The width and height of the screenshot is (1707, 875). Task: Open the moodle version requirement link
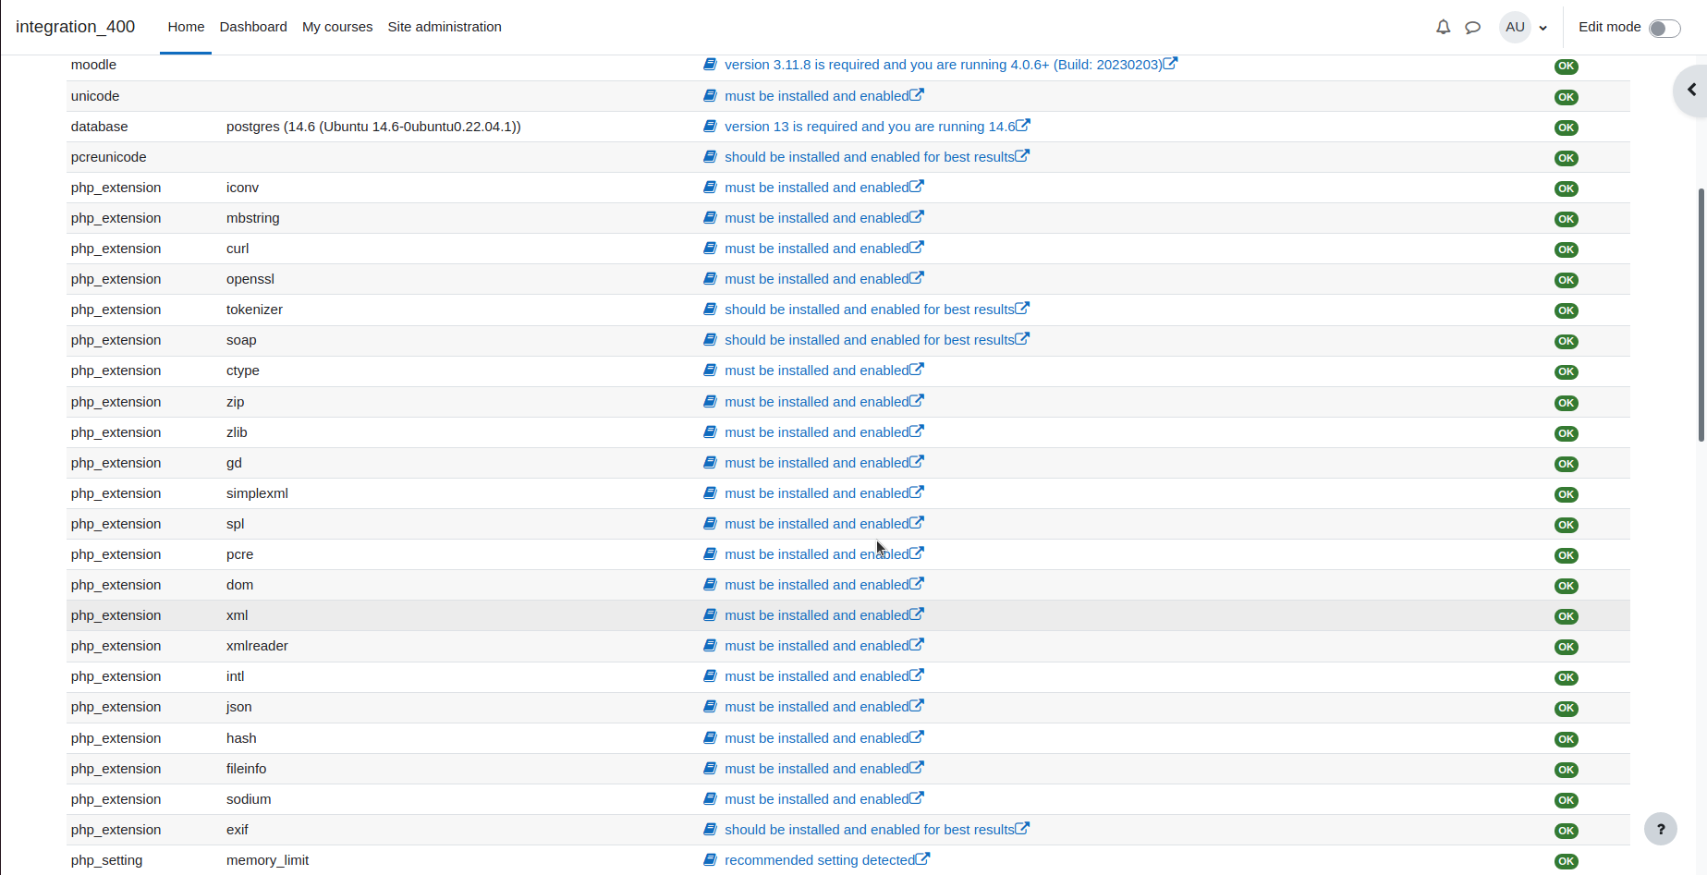coord(943,65)
